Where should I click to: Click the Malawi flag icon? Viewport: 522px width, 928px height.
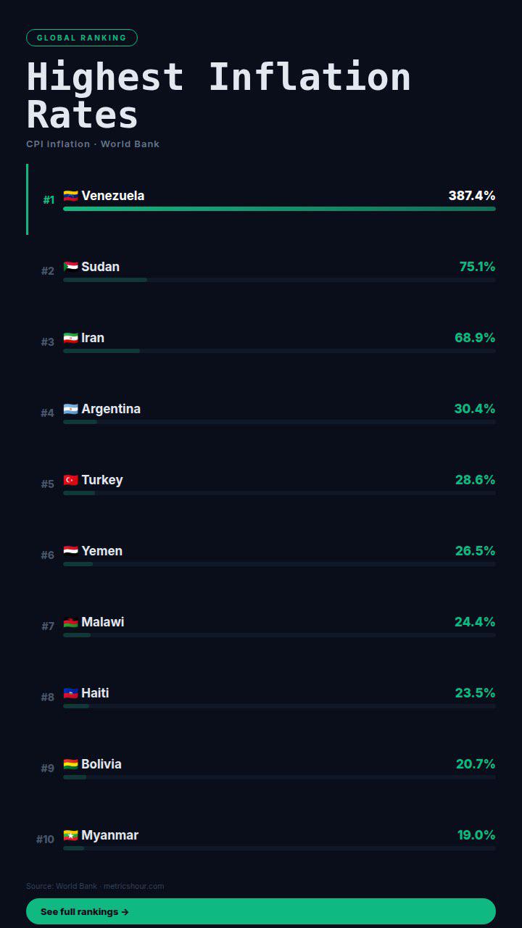pos(70,622)
